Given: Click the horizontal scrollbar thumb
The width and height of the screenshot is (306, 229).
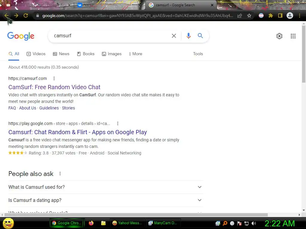Looking at the screenshot, I should coord(136,215).
